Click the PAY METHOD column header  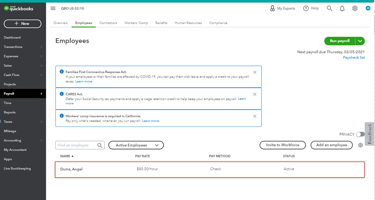220,156
